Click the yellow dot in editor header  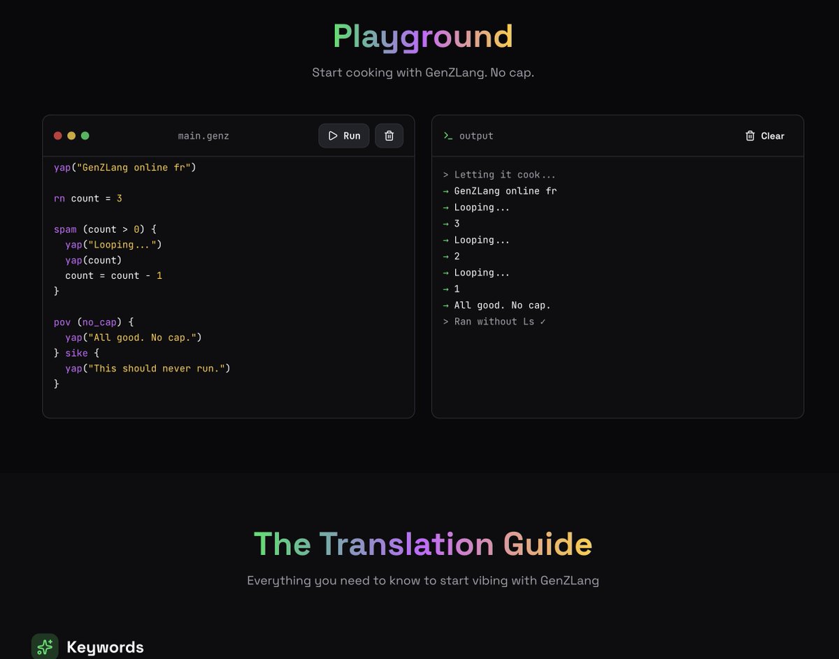(71, 136)
